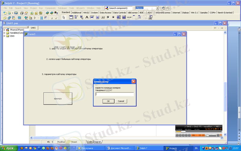Save the file using the floppy disk icon

tap(16, 13)
